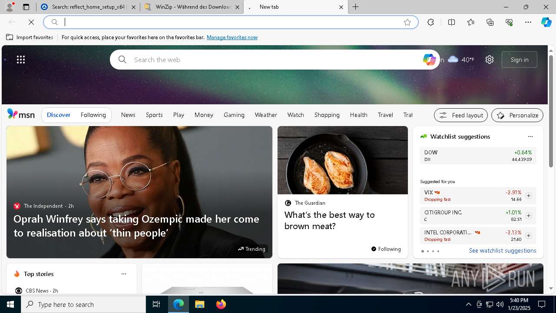Image resolution: width=556 pixels, height=313 pixels.
Task: Open the Gaming category
Action: (x=234, y=115)
